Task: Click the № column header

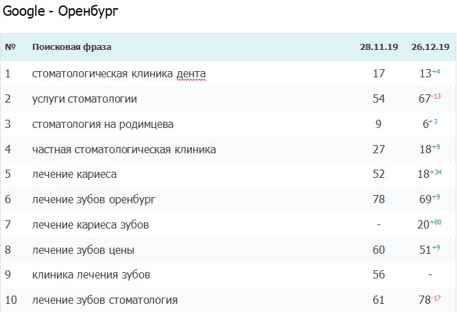Action: click(10, 47)
